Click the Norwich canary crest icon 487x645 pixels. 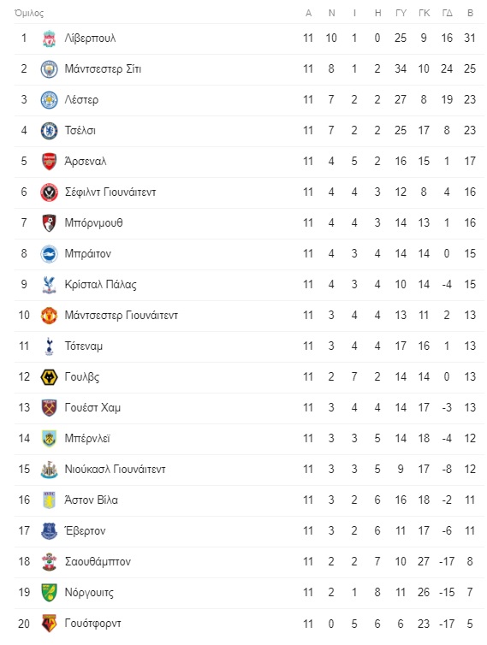click(49, 593)
